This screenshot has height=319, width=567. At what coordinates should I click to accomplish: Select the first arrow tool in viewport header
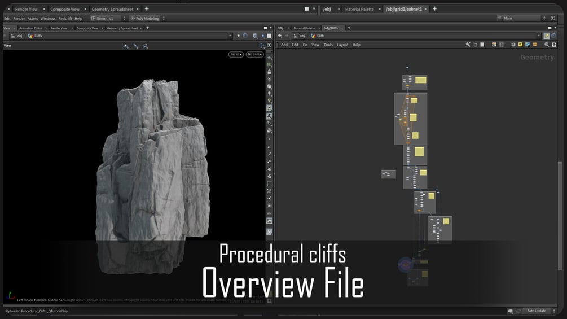point(126,46)
